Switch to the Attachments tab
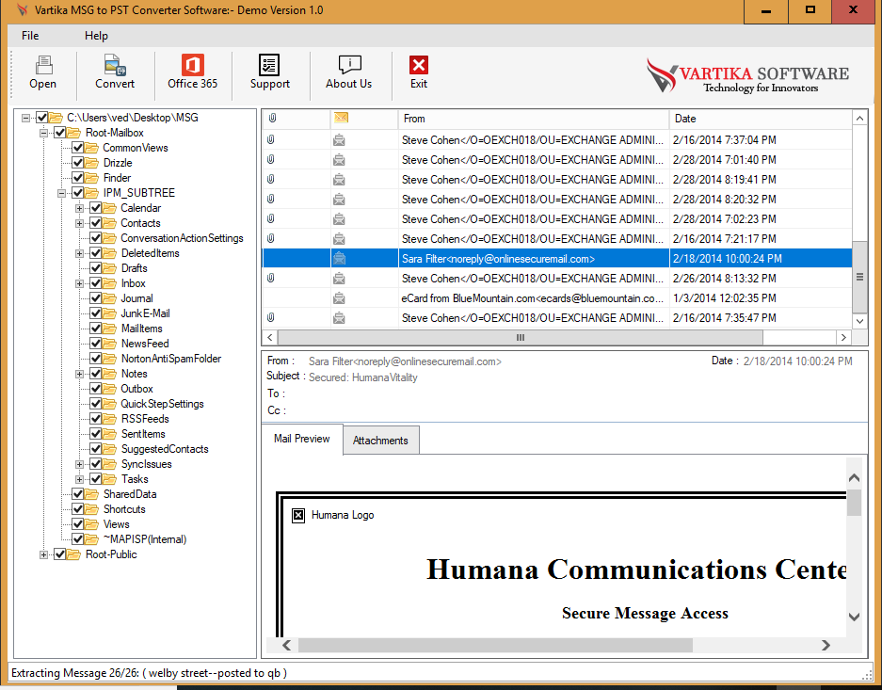The width and height of the screenshot is (882, 690). coord(381,441)
